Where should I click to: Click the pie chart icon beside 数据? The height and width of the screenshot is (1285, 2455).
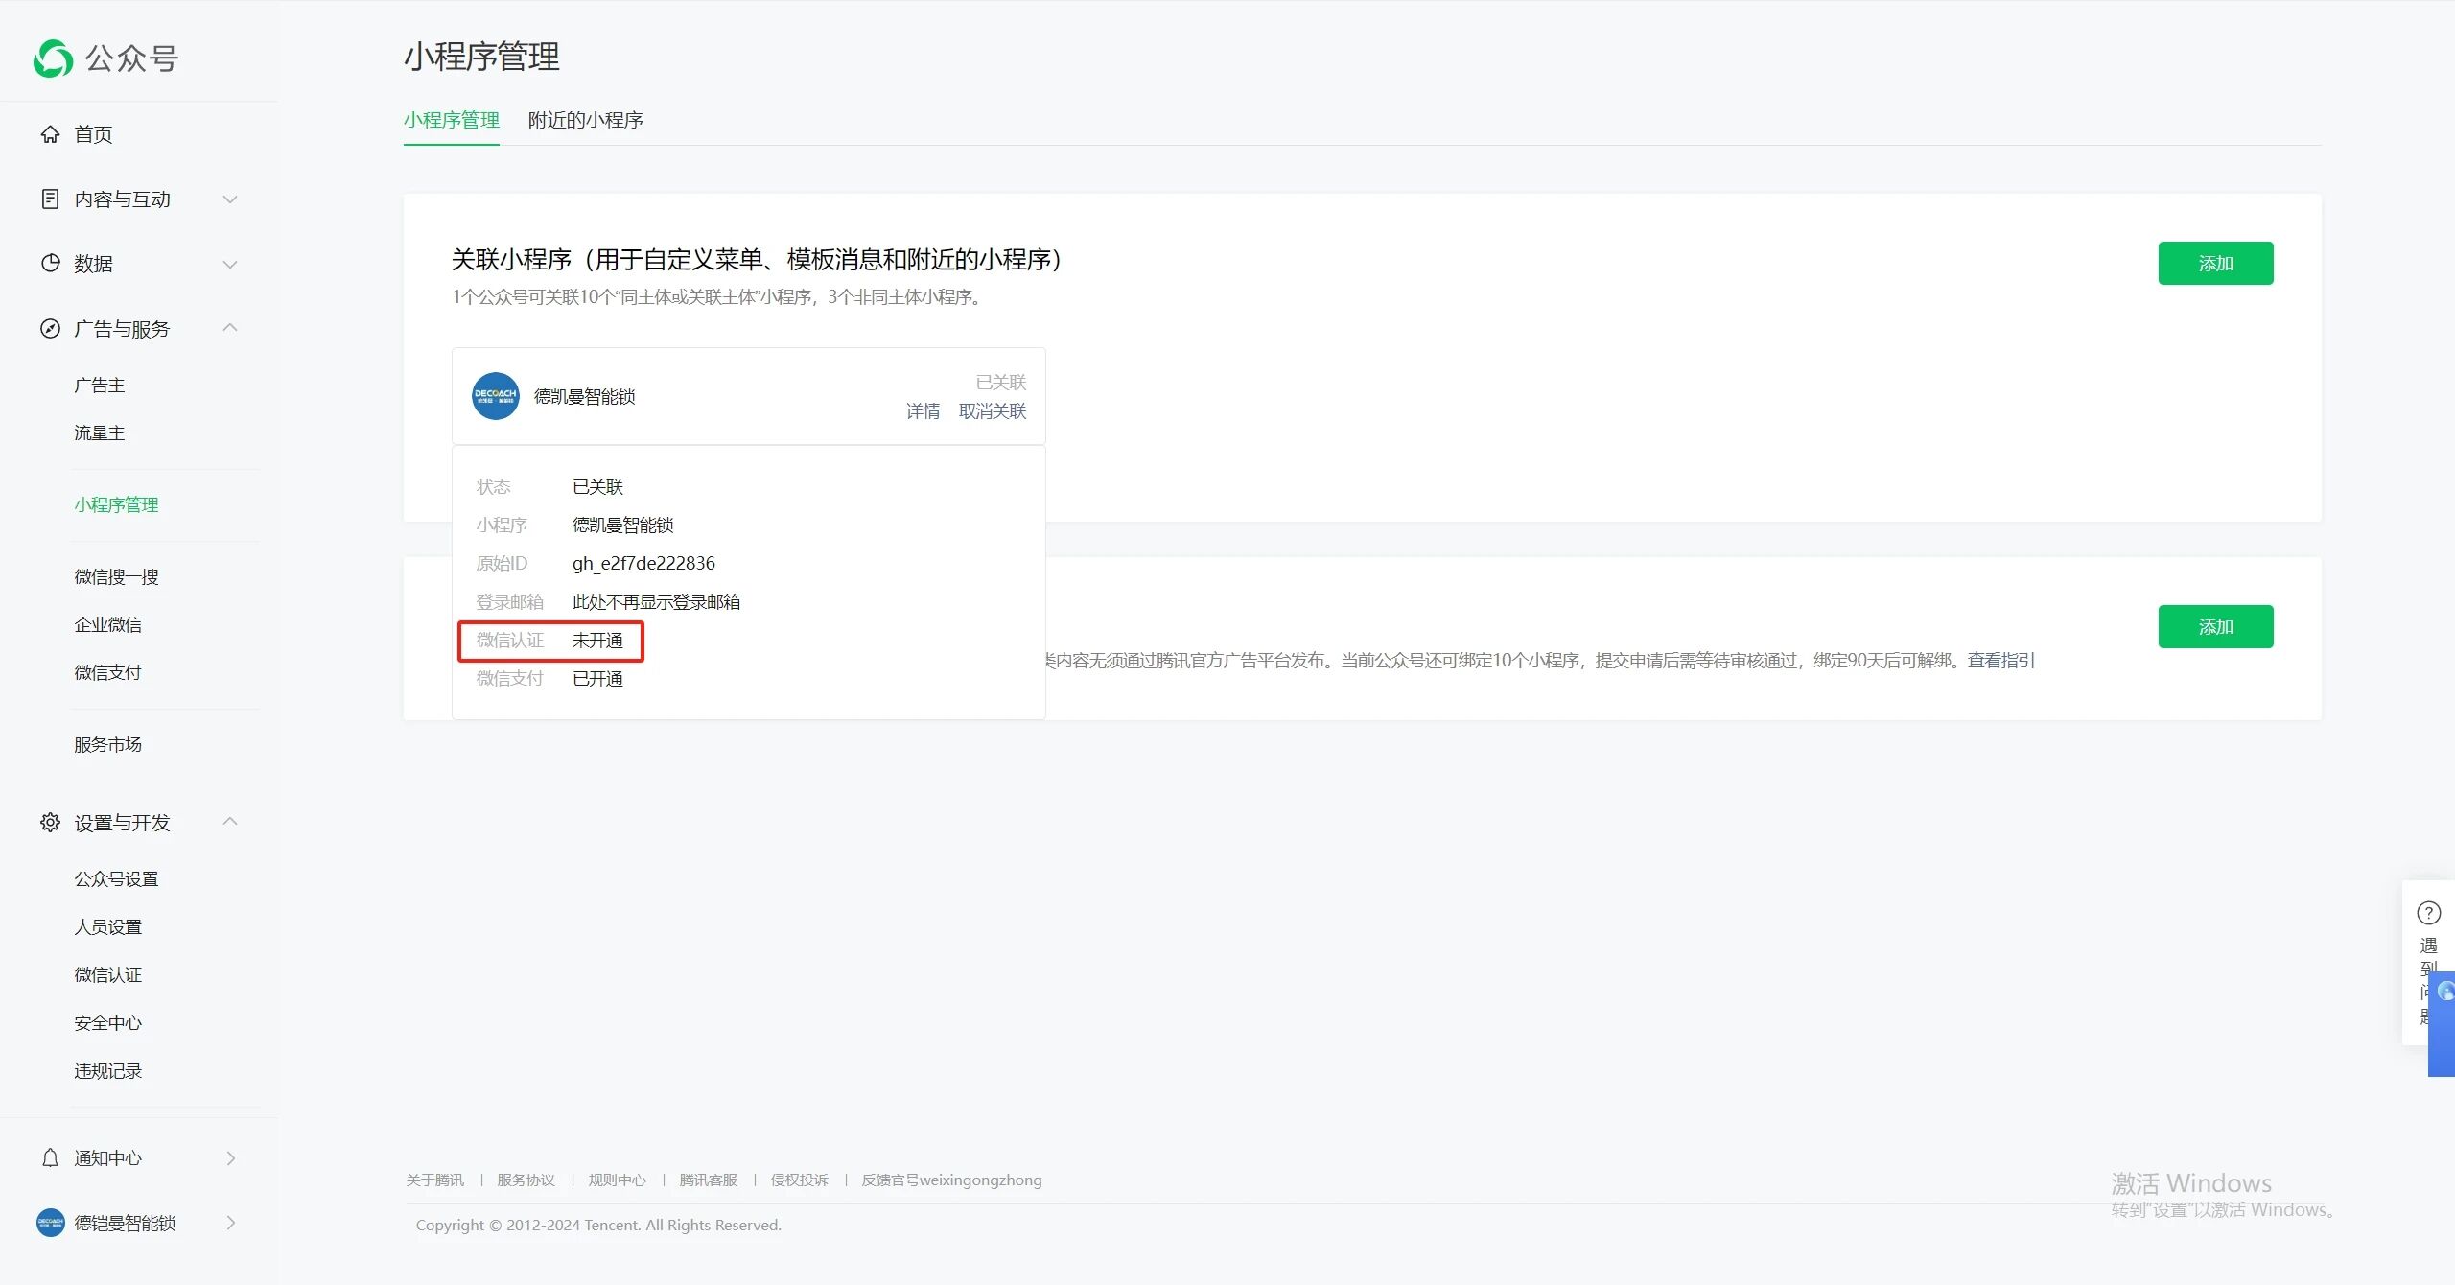pos(50,263)
